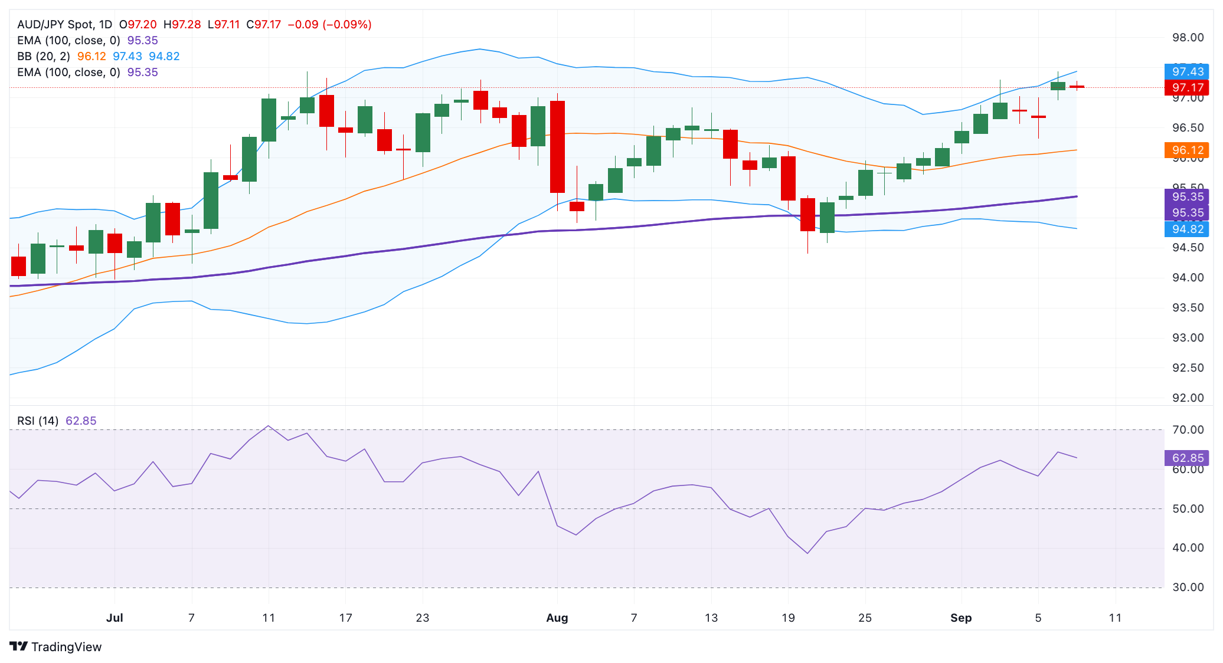Click the purple 62.85 RSI value tag
1223x663 pixels.
tap(1186, 458)
